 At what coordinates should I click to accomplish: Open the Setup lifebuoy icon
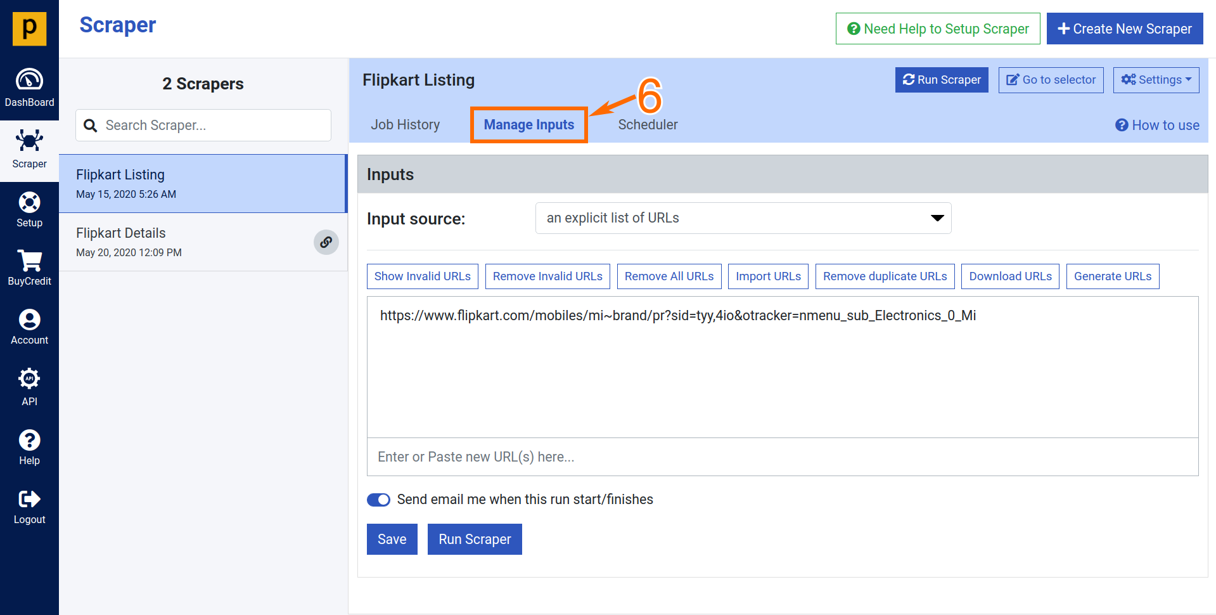(29, 202)
